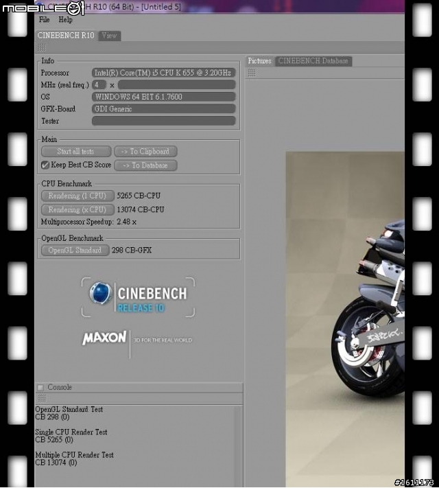Click the grip handle below Pictures tab
Screen dimensions: 439x488
click(x=252, y=73)
